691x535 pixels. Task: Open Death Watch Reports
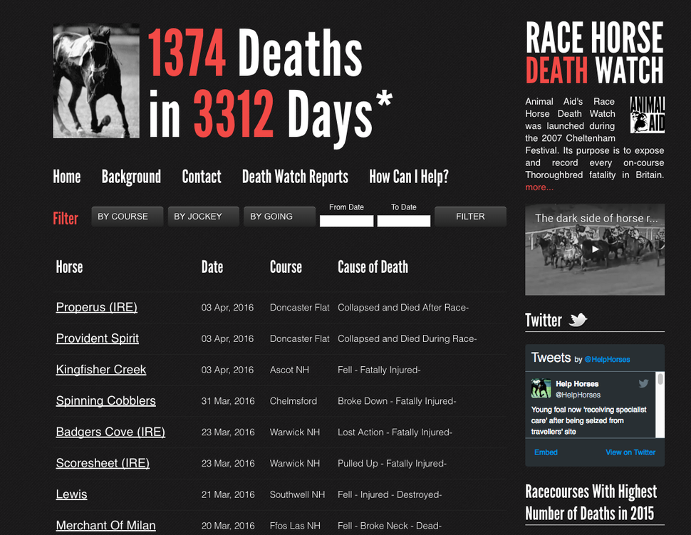pos(295,177)
